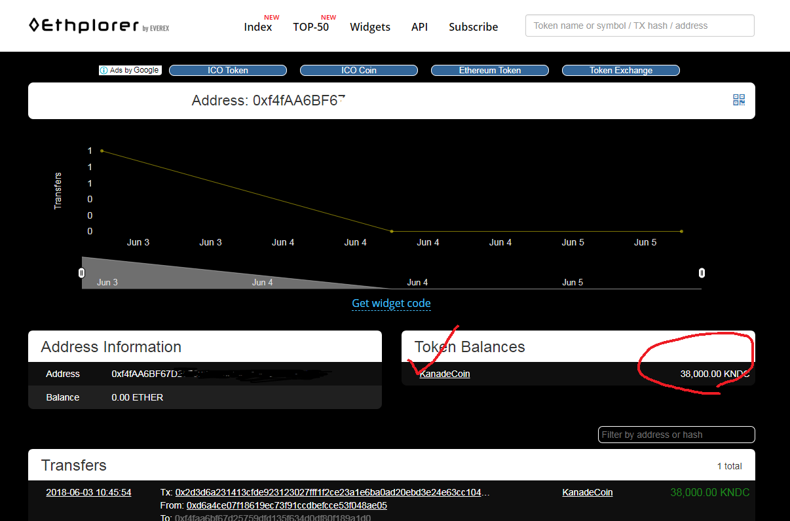Image resolution: width=790 pixels, height=521 pixels.
Task: Click the 'by EVEREX' text in logo
Action: tap(155, 28)
